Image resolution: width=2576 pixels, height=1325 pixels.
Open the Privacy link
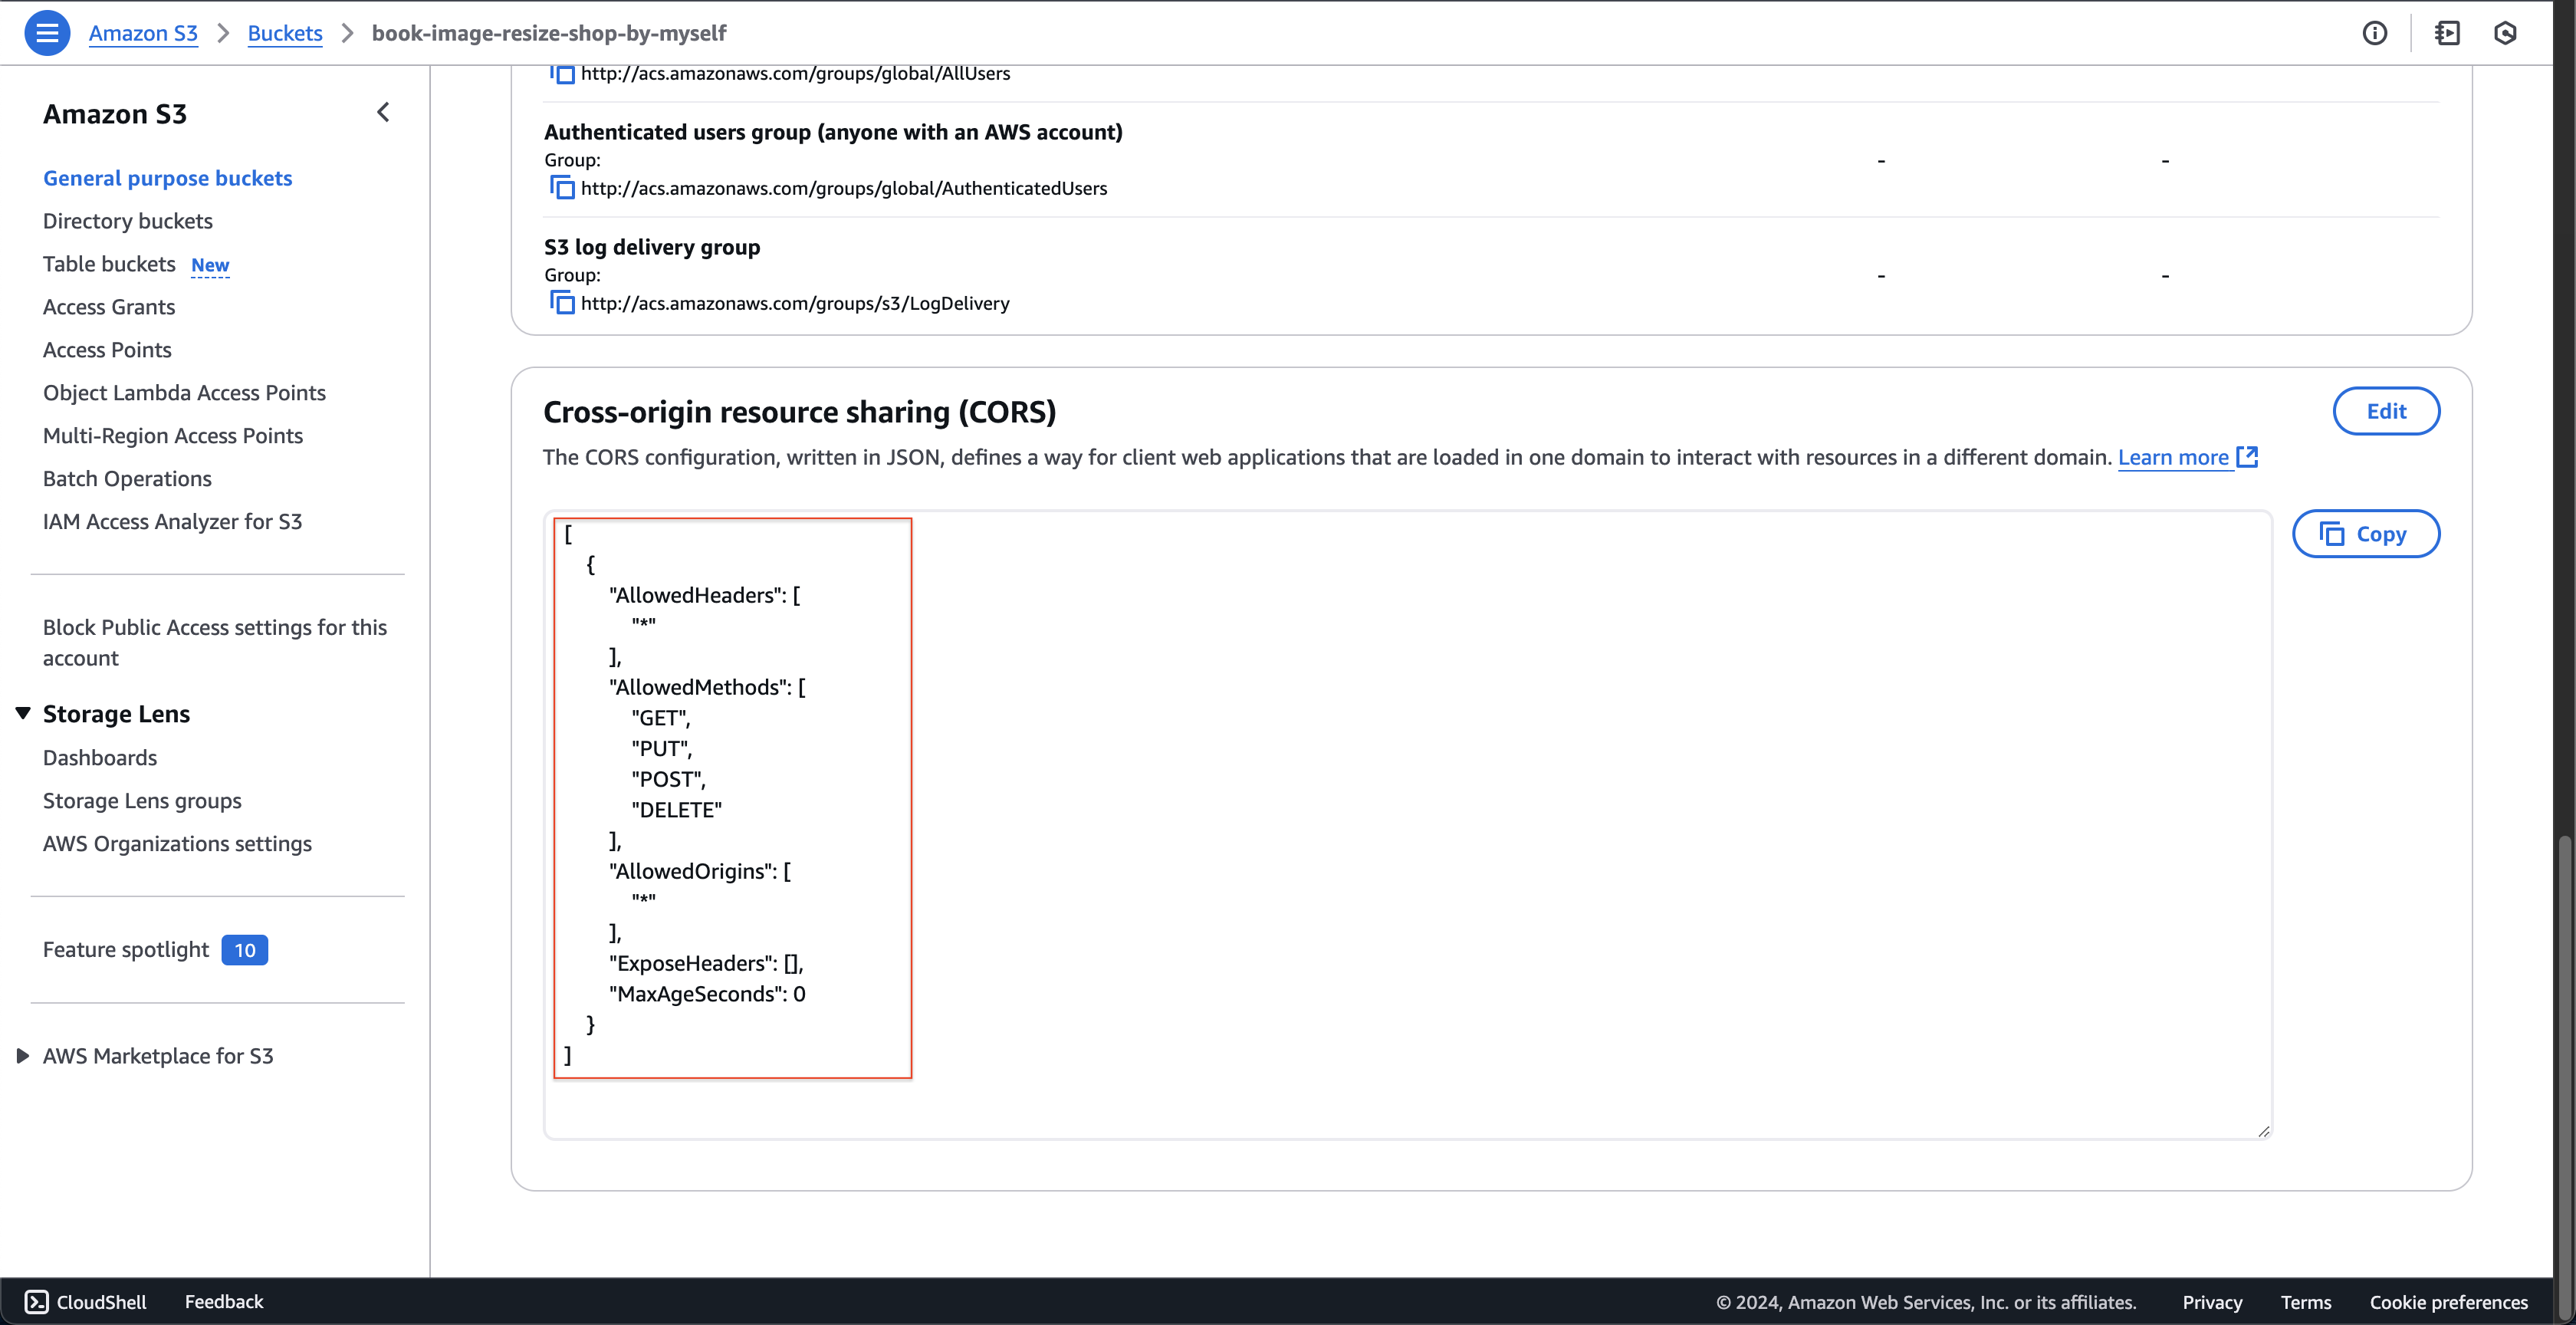pos(2212,1302)
